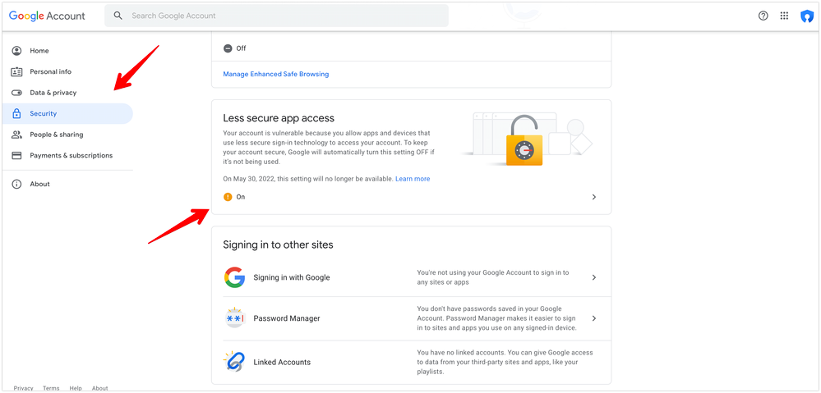The width and height of the screenshot is (821, 393).
Task: Click the Learn more link
Action: pos(413,179)
